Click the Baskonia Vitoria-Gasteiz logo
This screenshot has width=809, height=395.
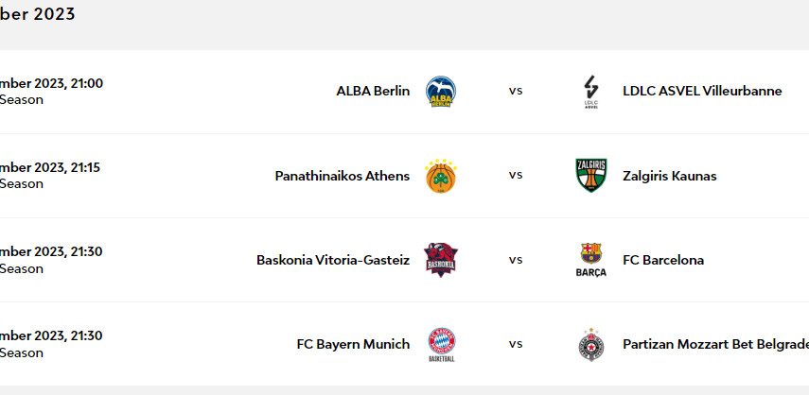tap(441, 260)
